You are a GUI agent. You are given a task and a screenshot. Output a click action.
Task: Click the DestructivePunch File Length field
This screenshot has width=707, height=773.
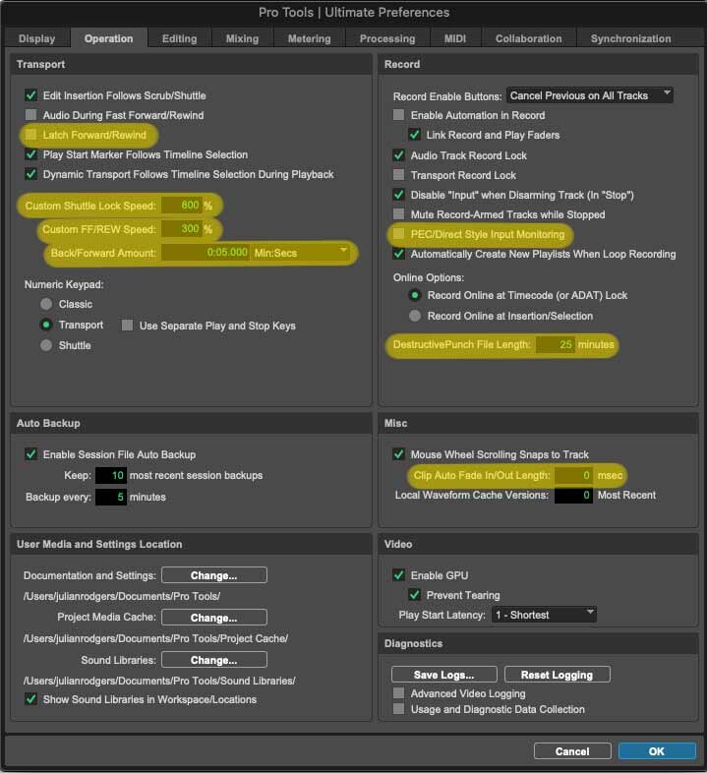(556, 344)
